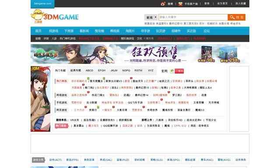Open the Weibo icon in top bar
This screenshot has height=168, width=280.
[x=163, y=3]
